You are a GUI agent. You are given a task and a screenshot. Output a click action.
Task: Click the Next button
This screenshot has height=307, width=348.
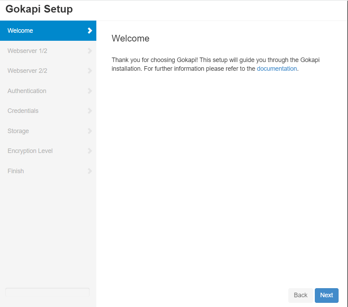326,295
